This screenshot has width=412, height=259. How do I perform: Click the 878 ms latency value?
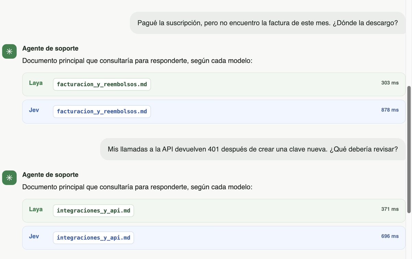click(x=390, y=110)
